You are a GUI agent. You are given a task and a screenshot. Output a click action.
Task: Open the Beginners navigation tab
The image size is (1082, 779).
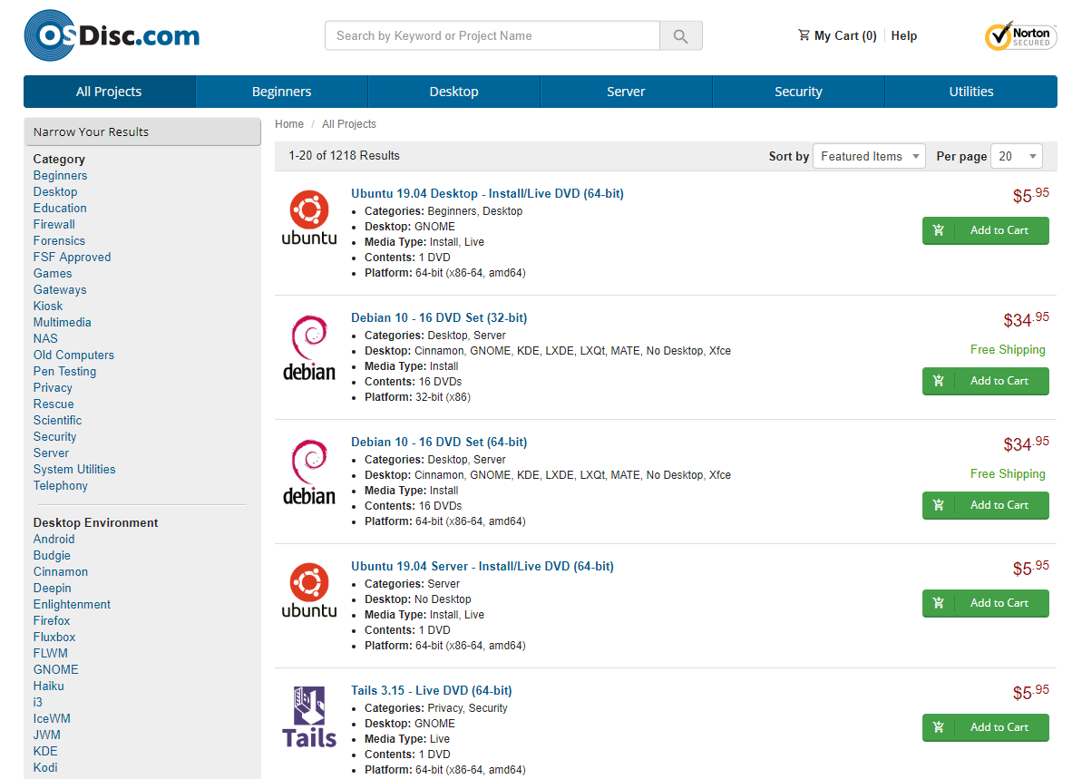pyautogui.click(x=281, y=92)
